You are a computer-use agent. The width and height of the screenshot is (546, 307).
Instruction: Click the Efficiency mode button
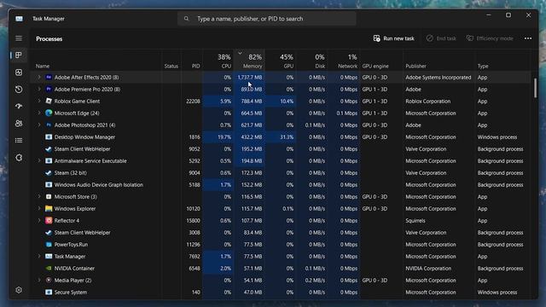coord(490,38)
